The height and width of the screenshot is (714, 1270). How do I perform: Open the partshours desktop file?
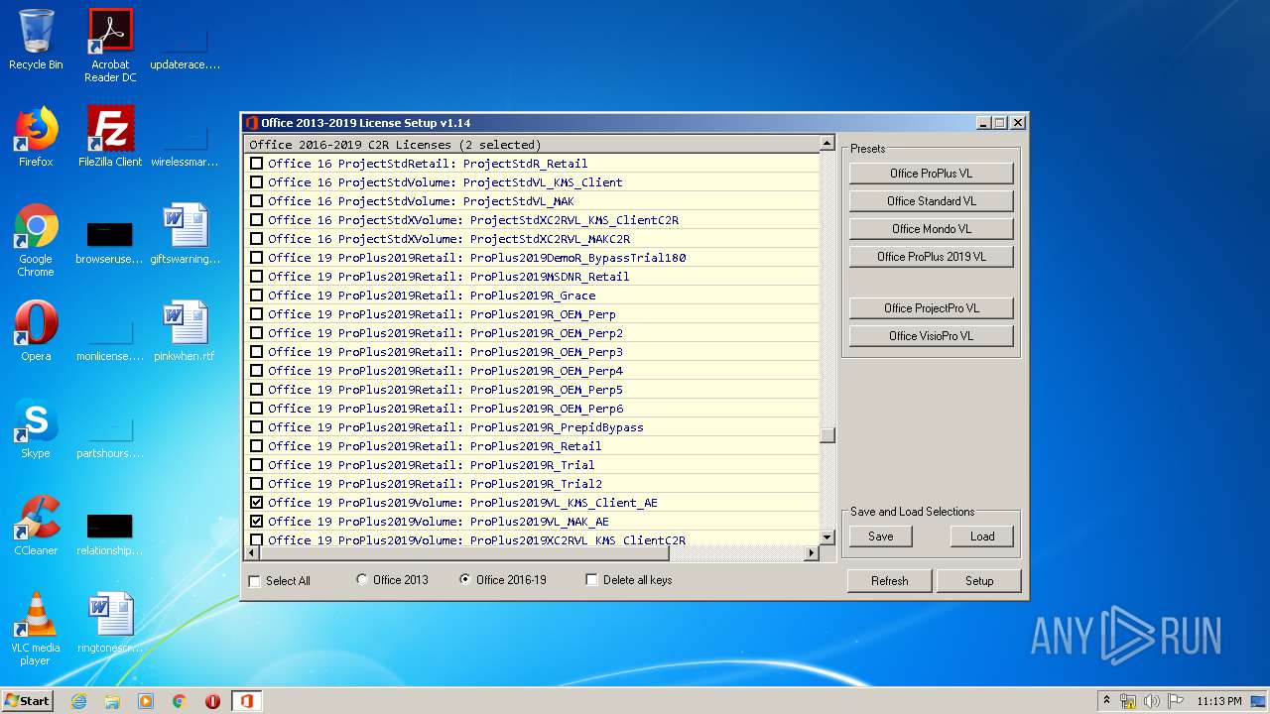(x=110, y=434)
